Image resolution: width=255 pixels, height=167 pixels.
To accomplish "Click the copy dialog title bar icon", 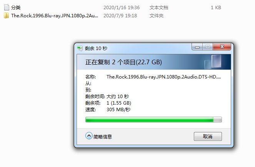I will point(80,48).
